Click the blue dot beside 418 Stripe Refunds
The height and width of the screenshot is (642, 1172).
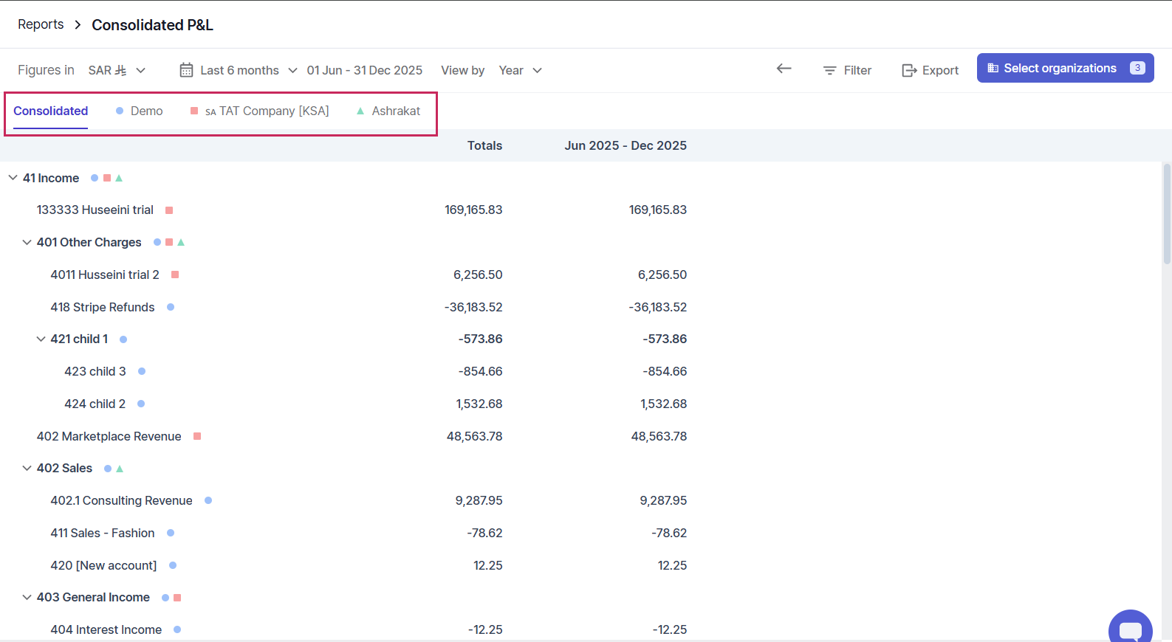(x=171, y=307)
